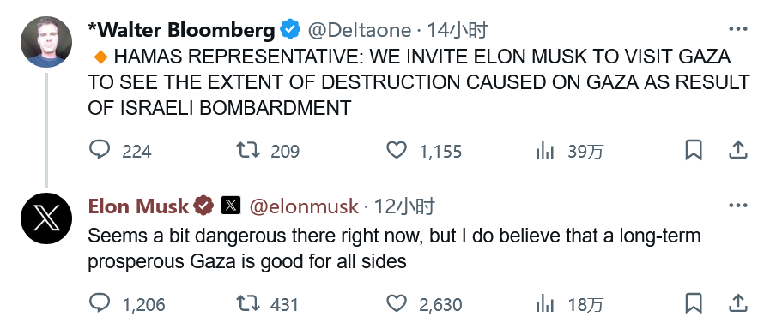Open the @elonmusk handle link
Screen dimensions: 770x329
coord(305,206)
